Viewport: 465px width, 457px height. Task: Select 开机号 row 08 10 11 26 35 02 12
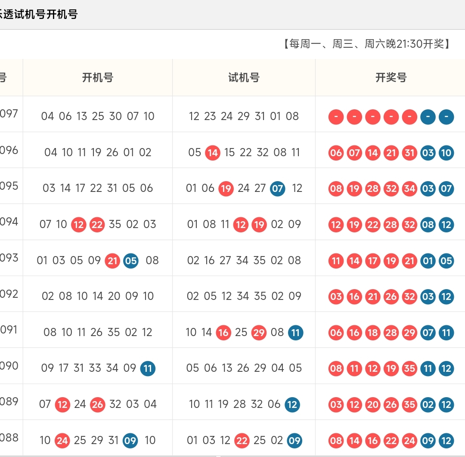coord(98,332)
